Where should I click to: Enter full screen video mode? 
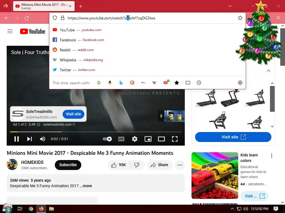coord(175,139)
